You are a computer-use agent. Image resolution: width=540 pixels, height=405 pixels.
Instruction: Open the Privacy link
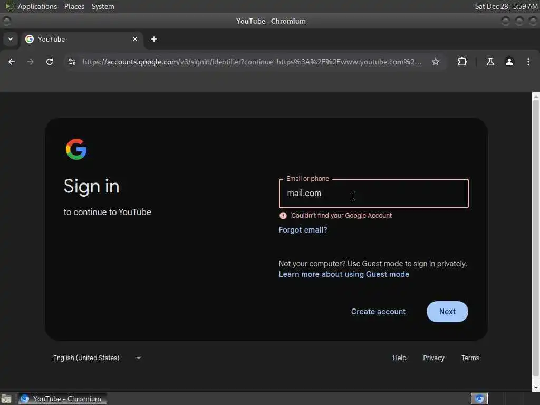433,358
